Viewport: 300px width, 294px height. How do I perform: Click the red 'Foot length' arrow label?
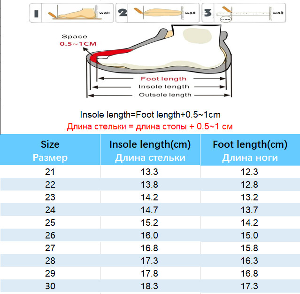[x=163, y=79]
